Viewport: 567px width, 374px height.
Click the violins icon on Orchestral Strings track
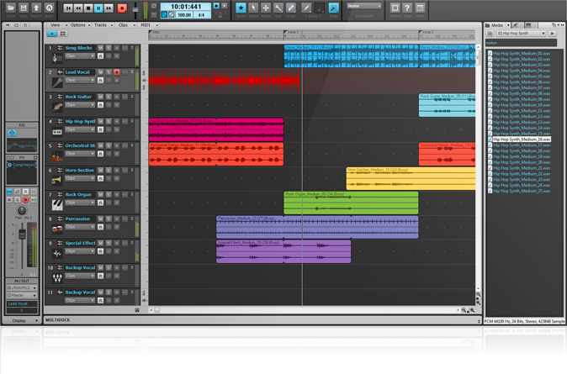pyautogui.click(x=57, y=157)
